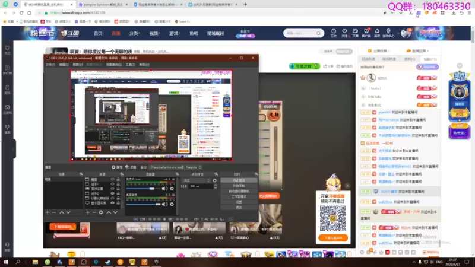Click 退出 exit button in OBS
The width and height of the screenshot is (475, 267).
(x=239, y=207)
